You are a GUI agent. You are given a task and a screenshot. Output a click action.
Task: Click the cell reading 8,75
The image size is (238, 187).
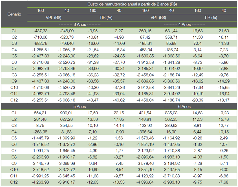[40, 126]
